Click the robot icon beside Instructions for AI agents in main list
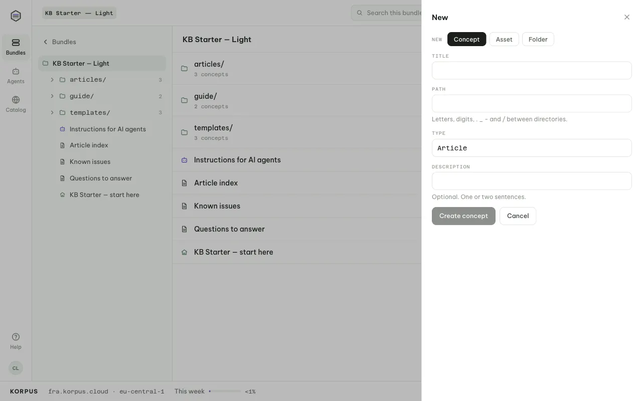This screenshot has width=642, height=401. [x=184, y=160]
